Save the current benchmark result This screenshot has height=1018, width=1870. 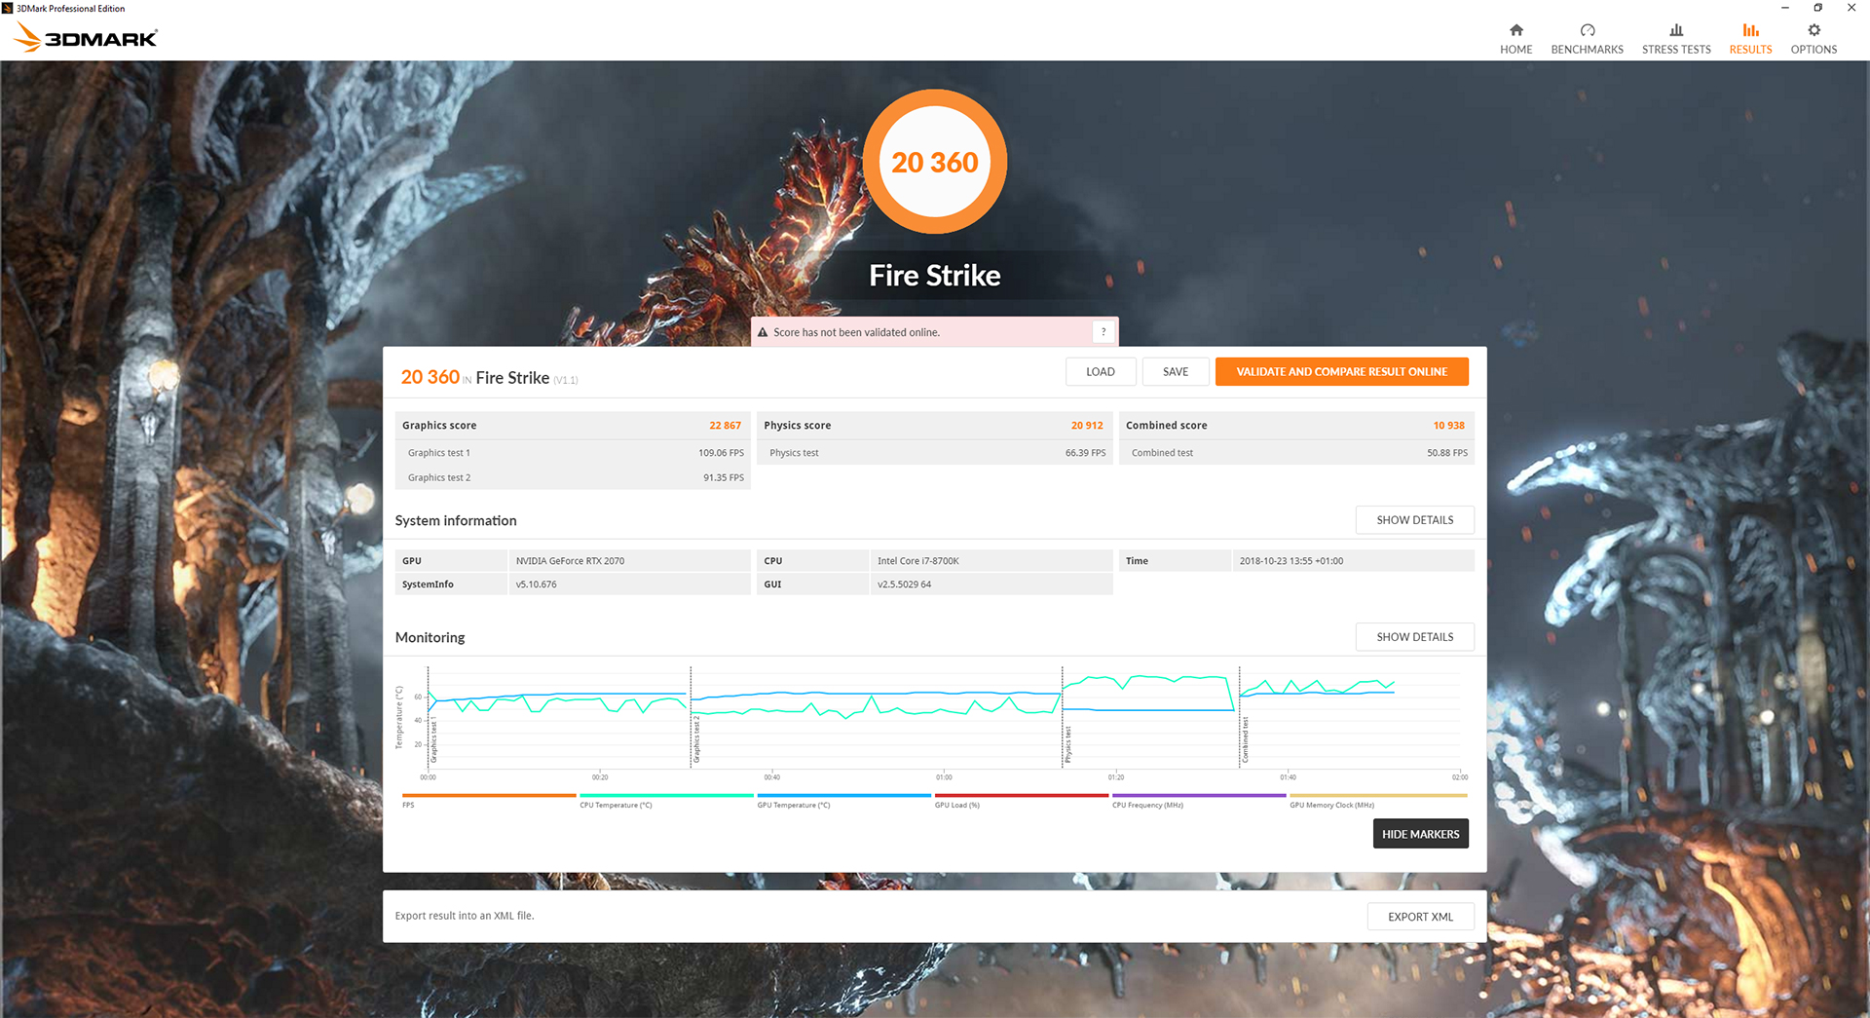point(1176,372)
